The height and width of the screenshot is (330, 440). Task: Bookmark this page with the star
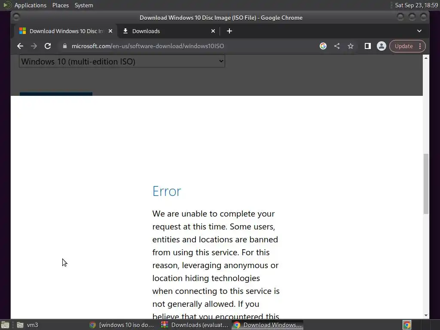(x=351, y=46)
